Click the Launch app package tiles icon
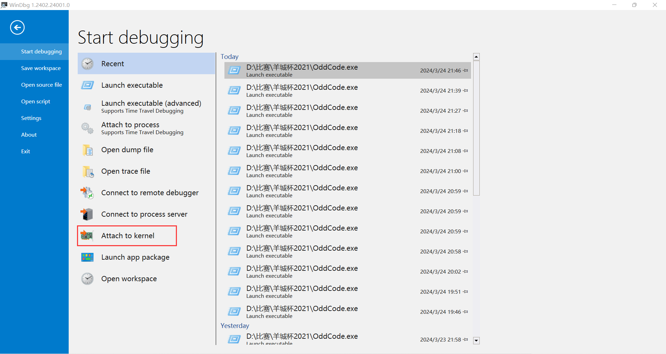The height and width of the screenshot is (354, 666). 87,257
